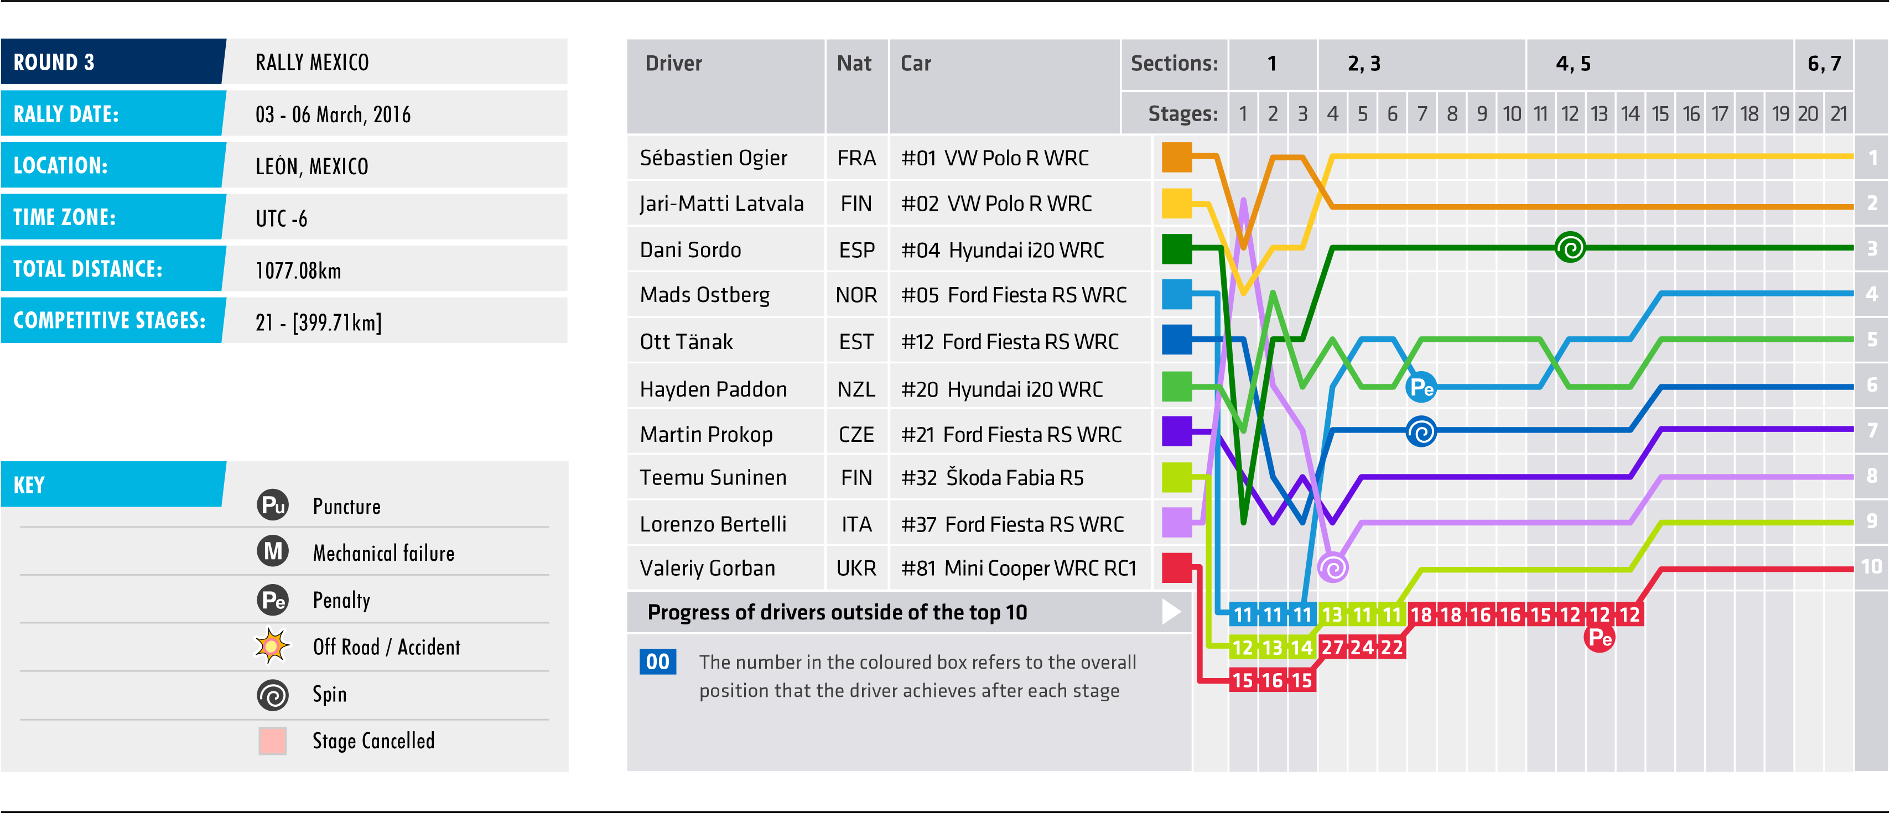Click the 'NZL' nationality cell
Screen dimensions: 1890x813
[856, 389]
